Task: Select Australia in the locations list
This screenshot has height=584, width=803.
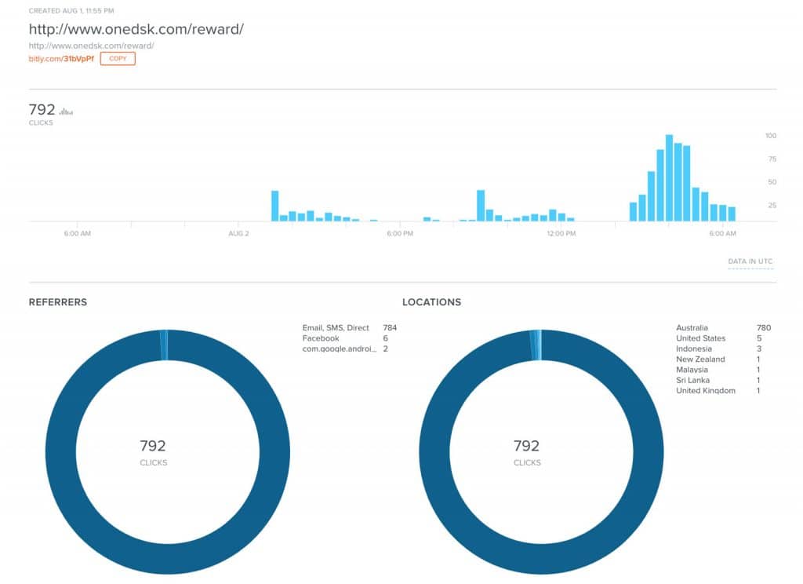Action: pos(692,328)
